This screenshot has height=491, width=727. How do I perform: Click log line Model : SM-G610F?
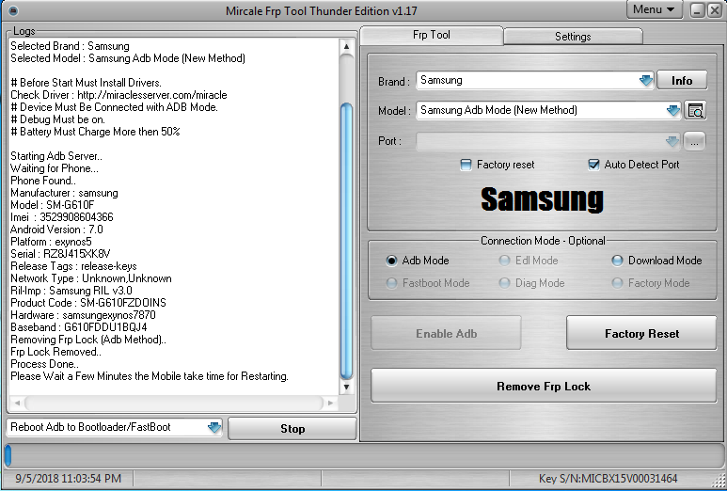(x=53, y=205)
